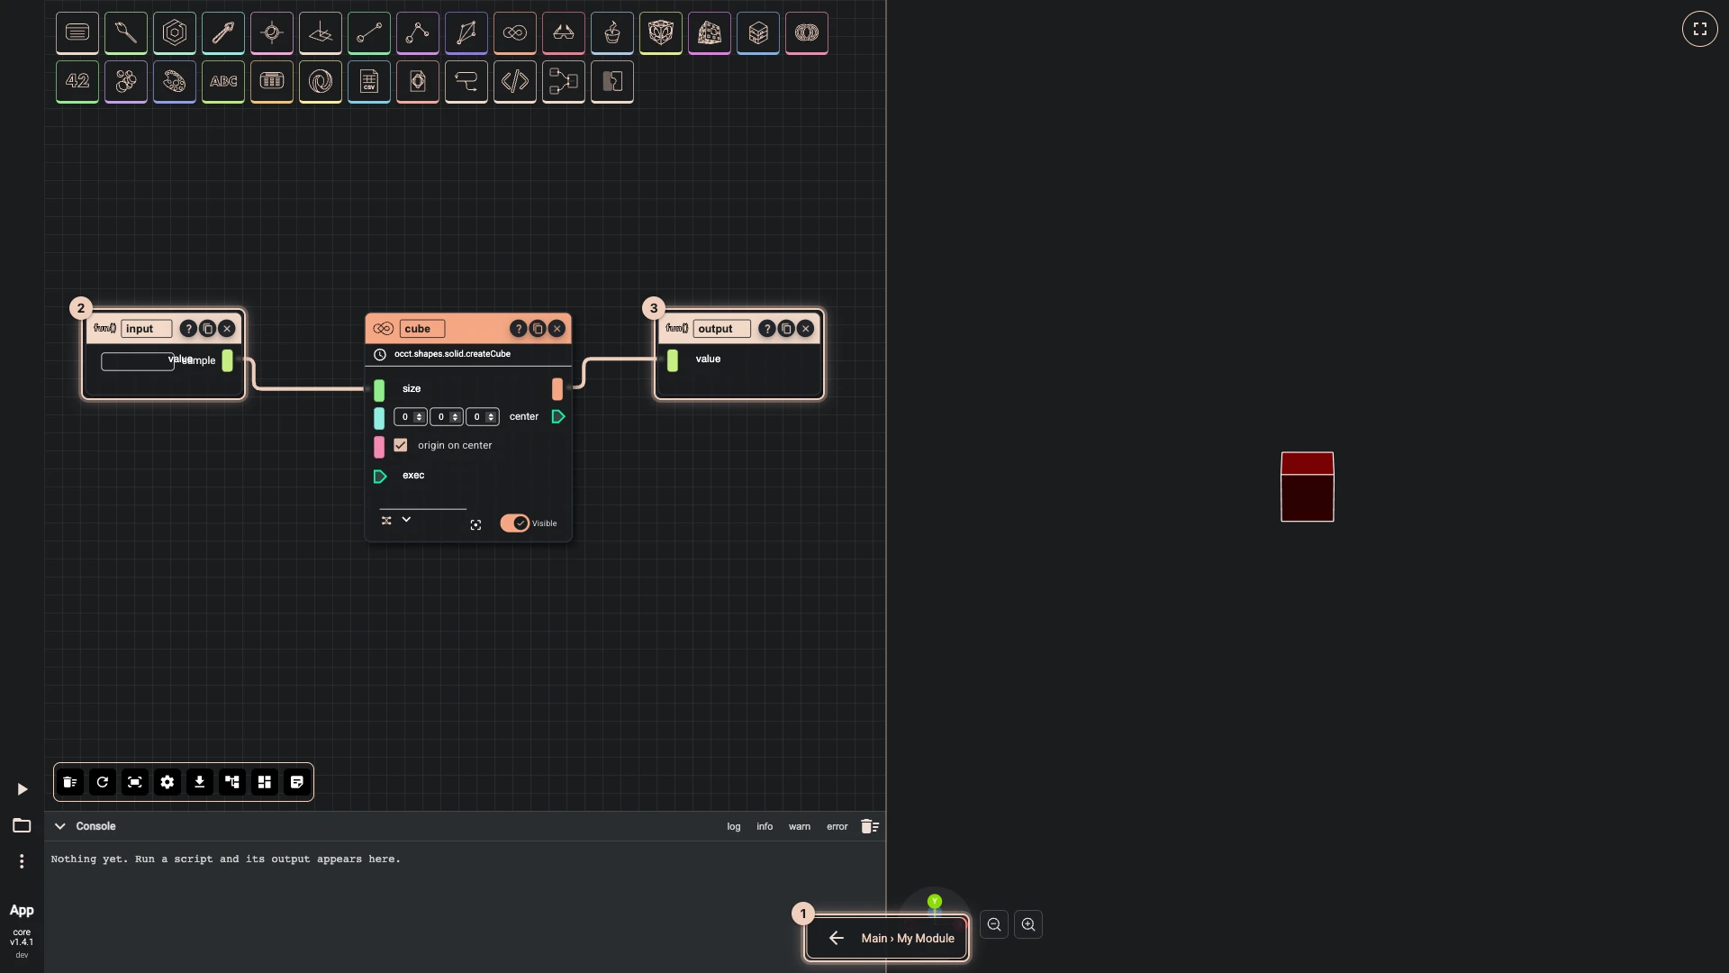Duplicate the input node
The height and width of the screenshot is (973, 1729).
[207, 329]
